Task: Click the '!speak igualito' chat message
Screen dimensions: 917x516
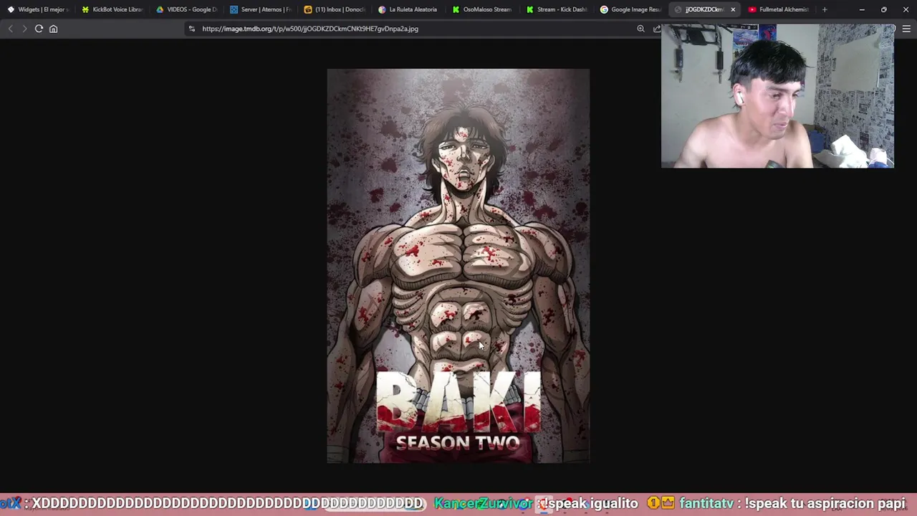Action: [x=589, y=503]
